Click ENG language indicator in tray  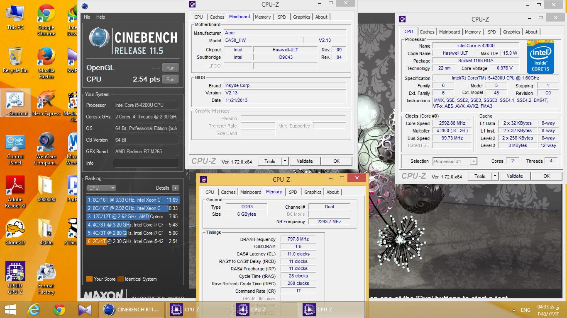pyautogui.click(x=525, y=310)
